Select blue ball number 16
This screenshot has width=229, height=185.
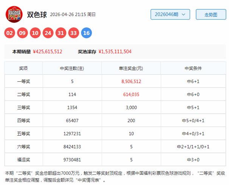[87, 33]
